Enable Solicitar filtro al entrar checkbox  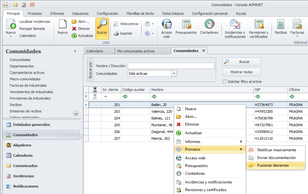[225, 82]
